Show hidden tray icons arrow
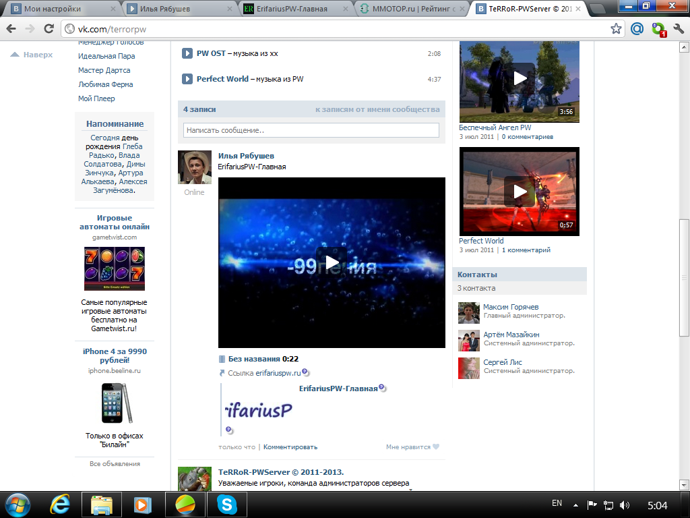Image resolution: width=690 pixels, height=518 pixels. click(575, 505)
